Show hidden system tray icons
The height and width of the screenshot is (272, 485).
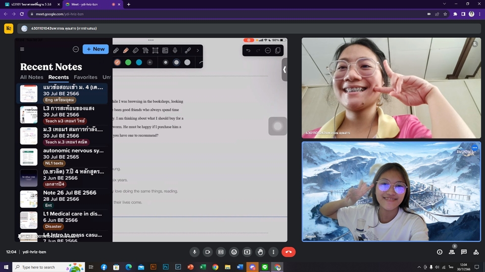click(x=419, y=267)
